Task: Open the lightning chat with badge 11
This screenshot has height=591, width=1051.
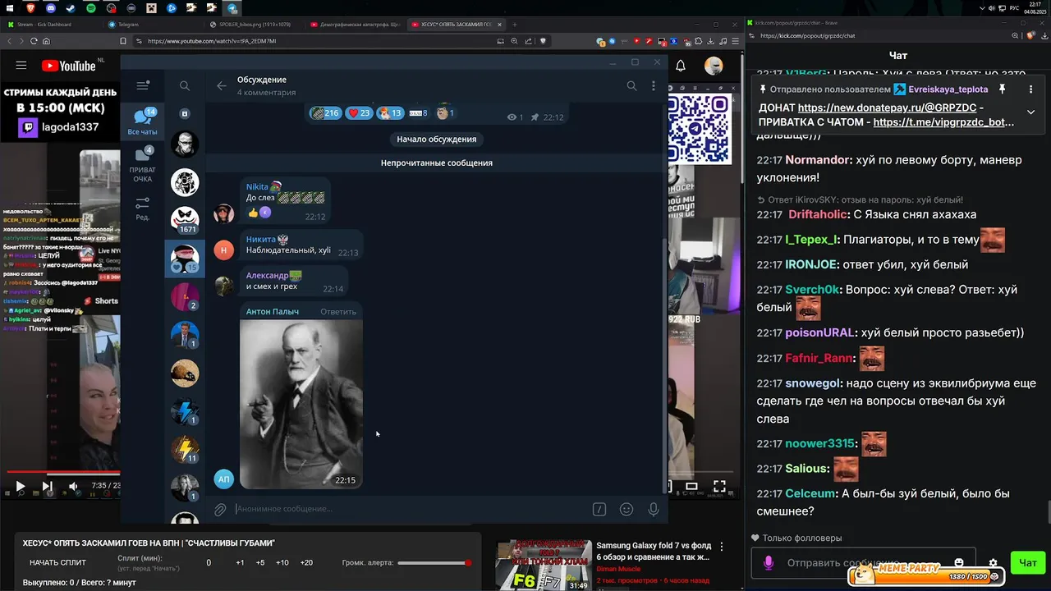Action: pos(185,449)
